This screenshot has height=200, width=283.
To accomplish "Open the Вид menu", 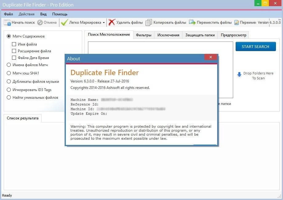I will coord(43,14).
